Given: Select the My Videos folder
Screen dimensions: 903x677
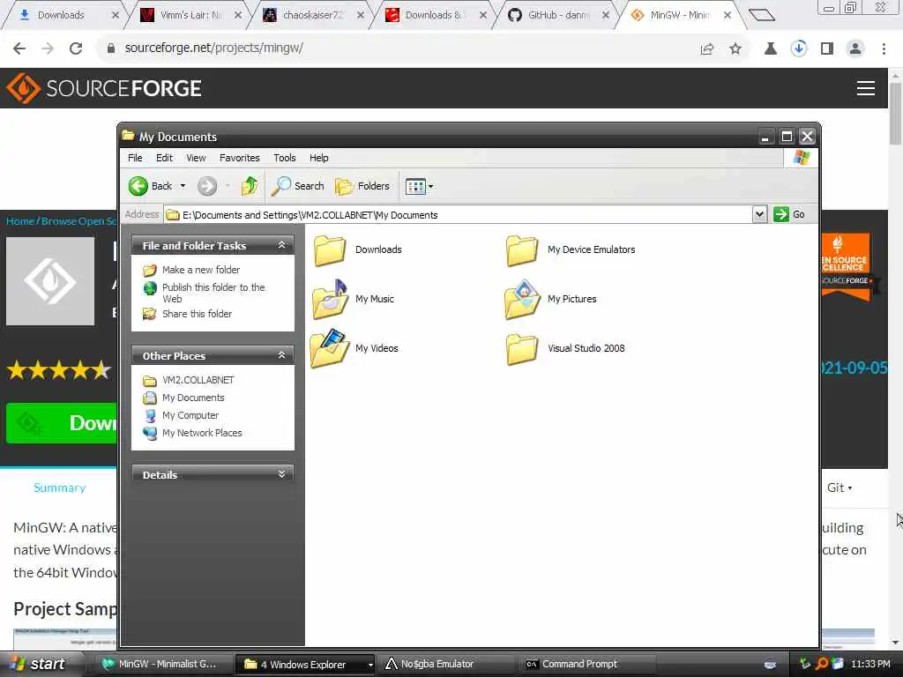Looking at the screenshot, I should click(x=354, y=347).
